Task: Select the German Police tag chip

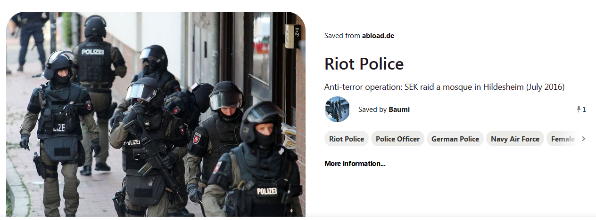Action: tap(455, 139)
